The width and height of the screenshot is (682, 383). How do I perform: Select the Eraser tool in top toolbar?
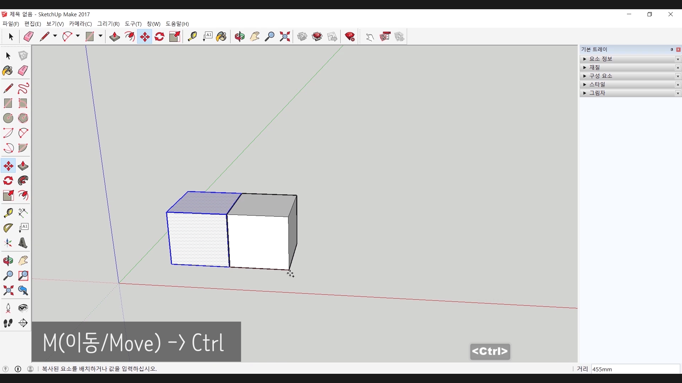[x=28, y=37]
